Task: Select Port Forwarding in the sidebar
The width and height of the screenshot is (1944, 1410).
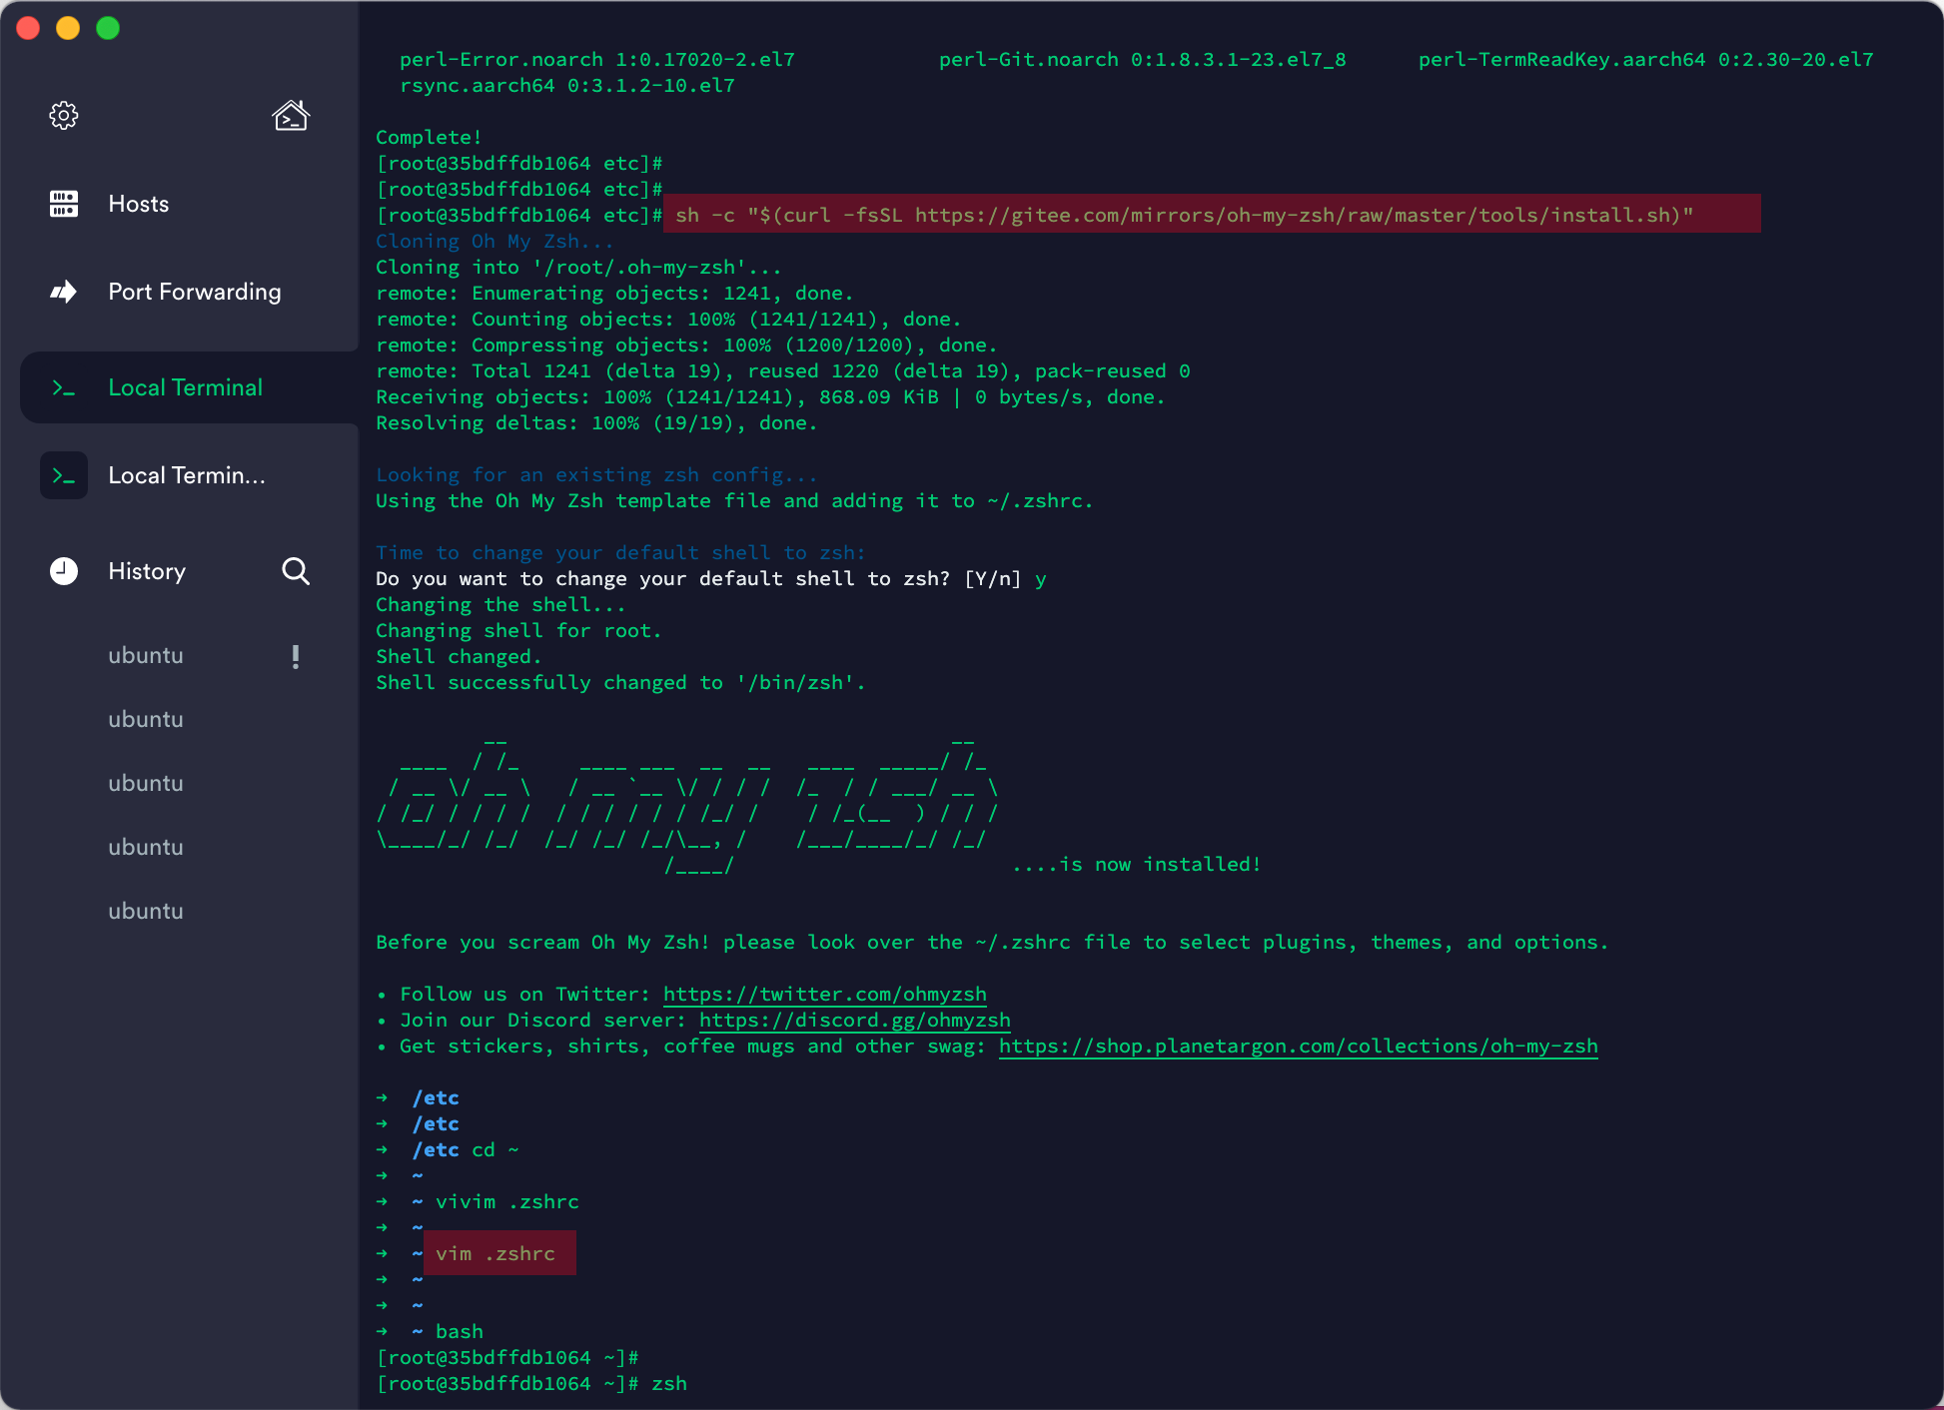Action: (195, 292)
